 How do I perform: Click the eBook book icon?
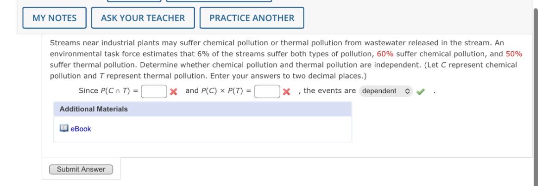click(x=64, y=129)
